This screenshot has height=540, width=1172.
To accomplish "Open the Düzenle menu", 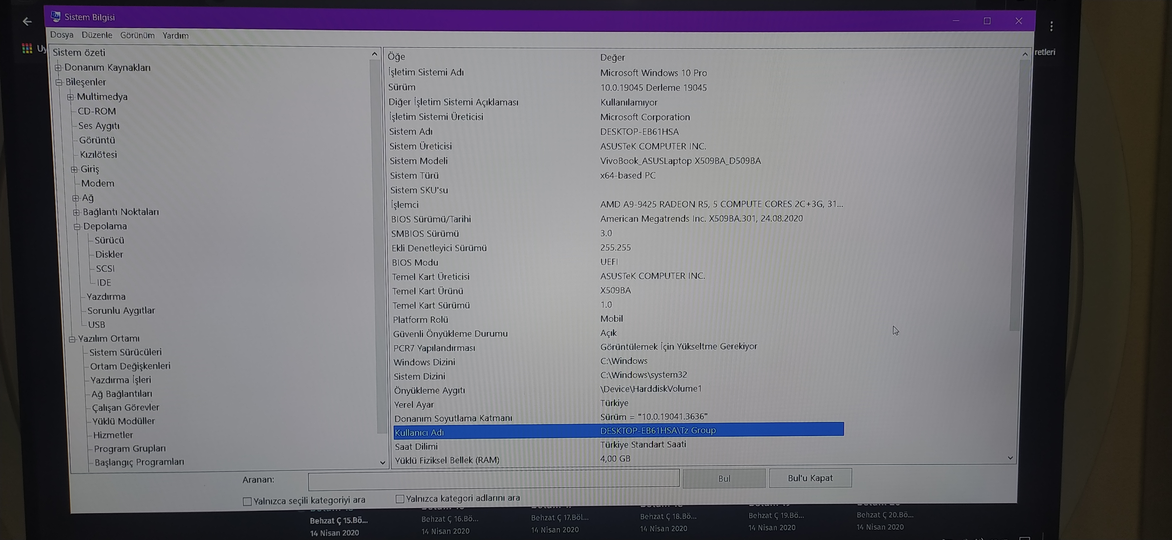I will 97,35.
